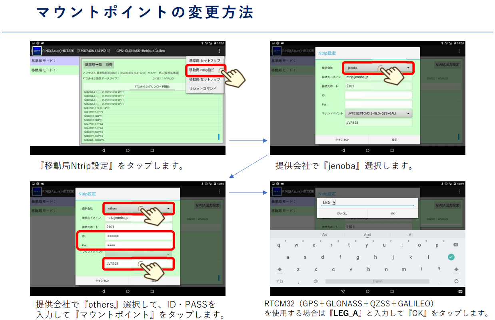Open three-dot overflow menu in top-left screenshot
Screen dimensions: 495x320
(x=219, y=51)
